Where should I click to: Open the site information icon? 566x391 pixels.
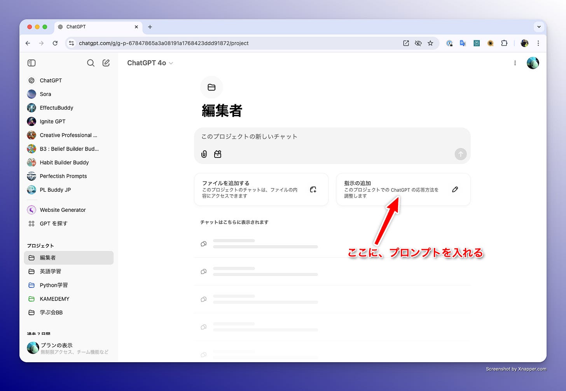point(72,43)
